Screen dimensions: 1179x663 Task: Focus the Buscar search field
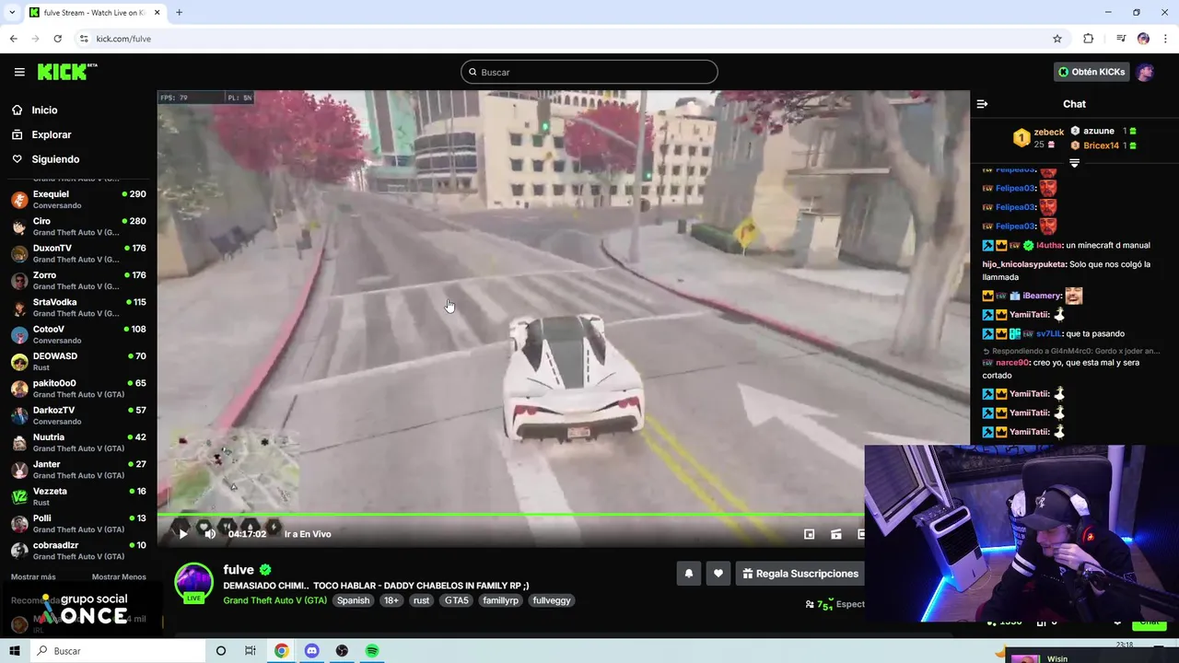[x=589, y=72]
